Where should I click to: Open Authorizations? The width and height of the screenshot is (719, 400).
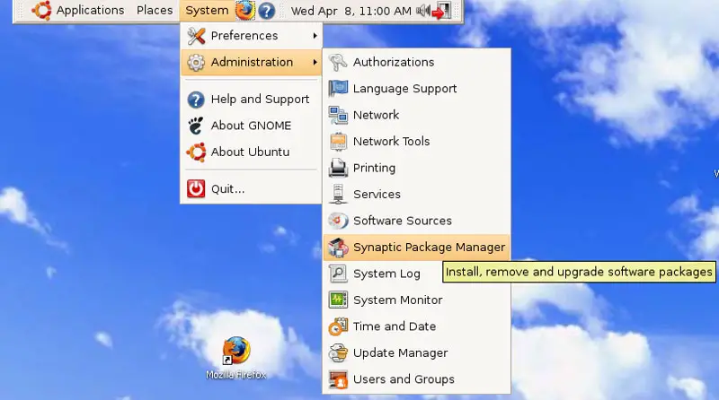[416, 62]
